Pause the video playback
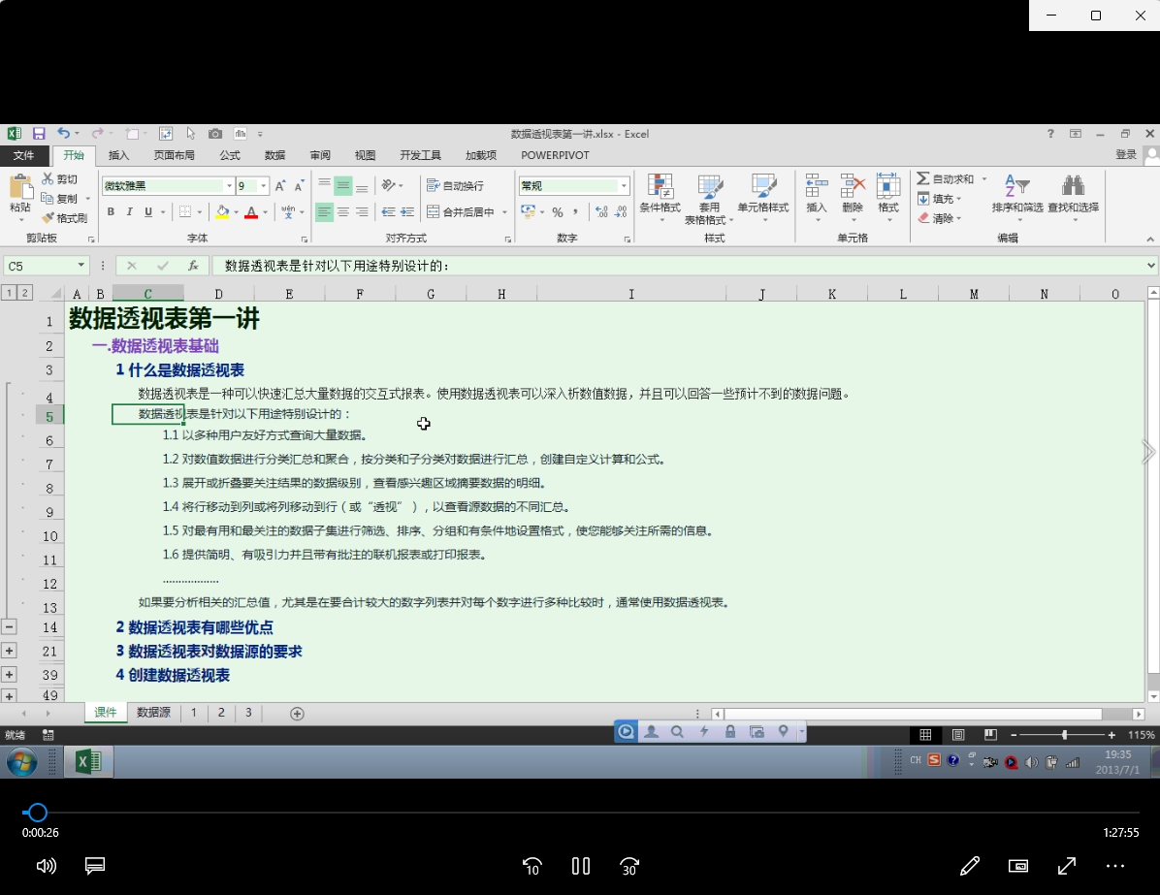The image size is (1160, 895). 580,866
